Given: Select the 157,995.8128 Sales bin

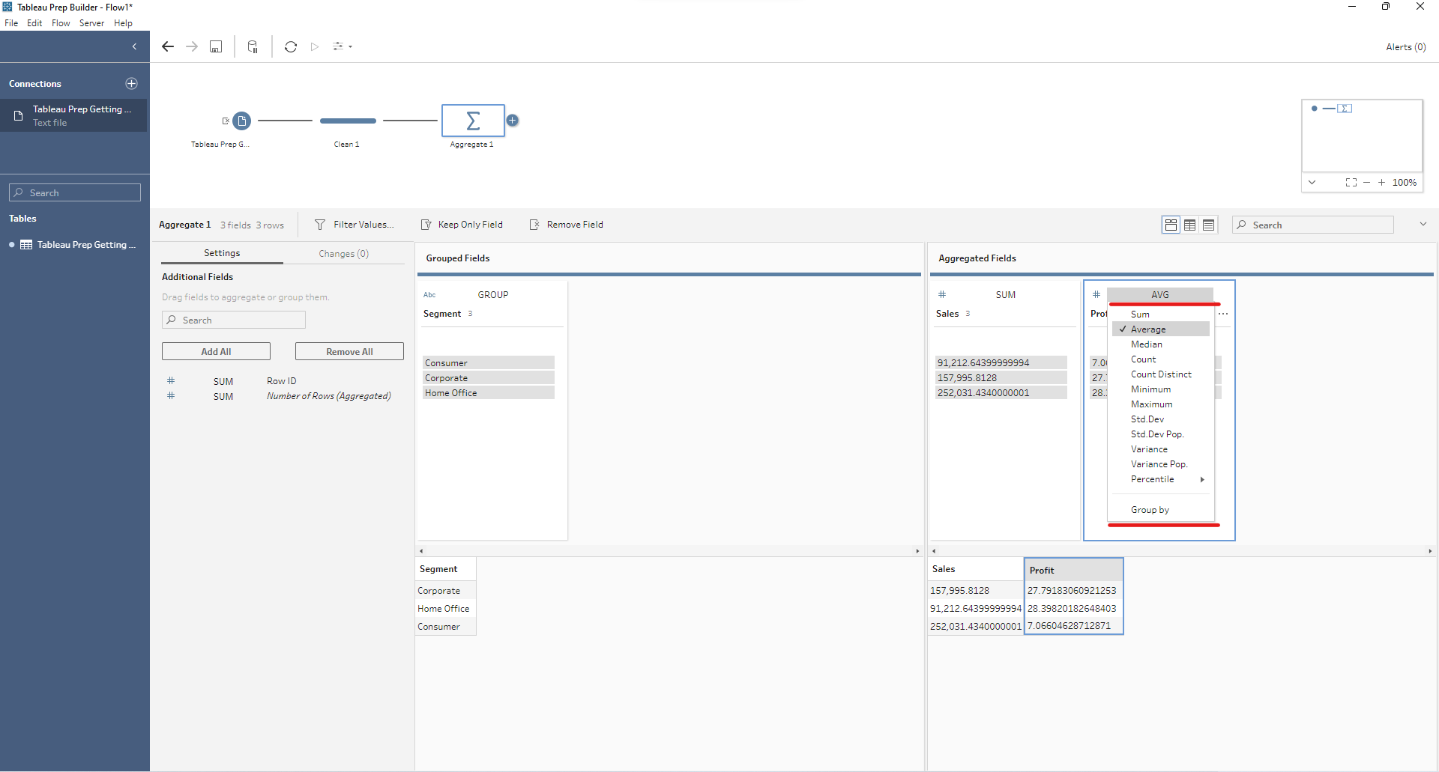Looking at the screenshot, I should [x=1001, y=377].
